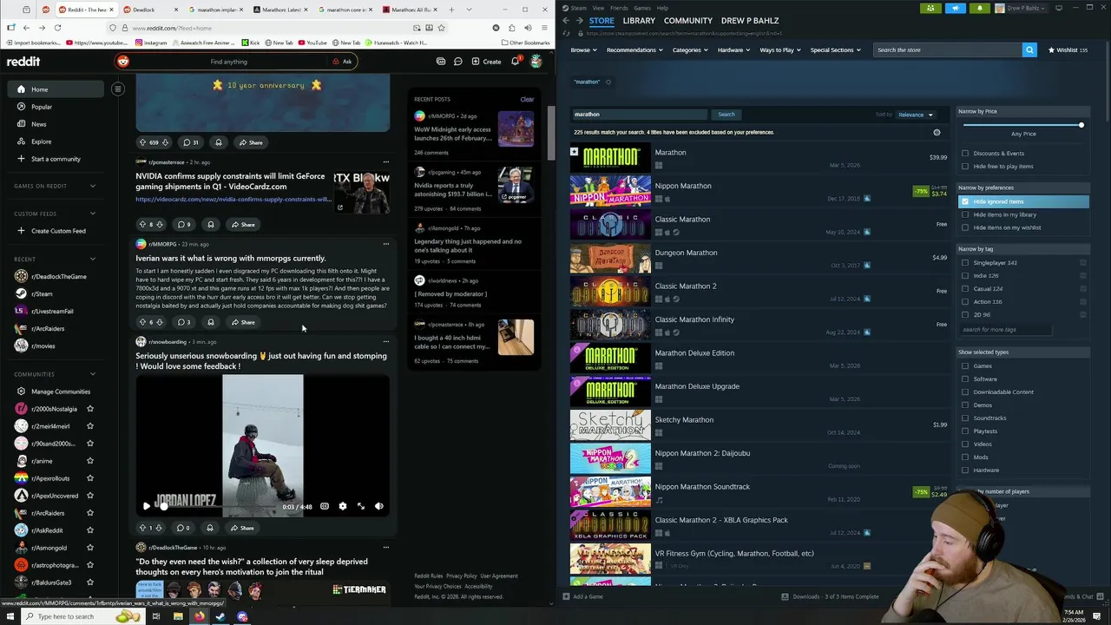
Task: Check Hide free to play items
Action: (965, 166)
